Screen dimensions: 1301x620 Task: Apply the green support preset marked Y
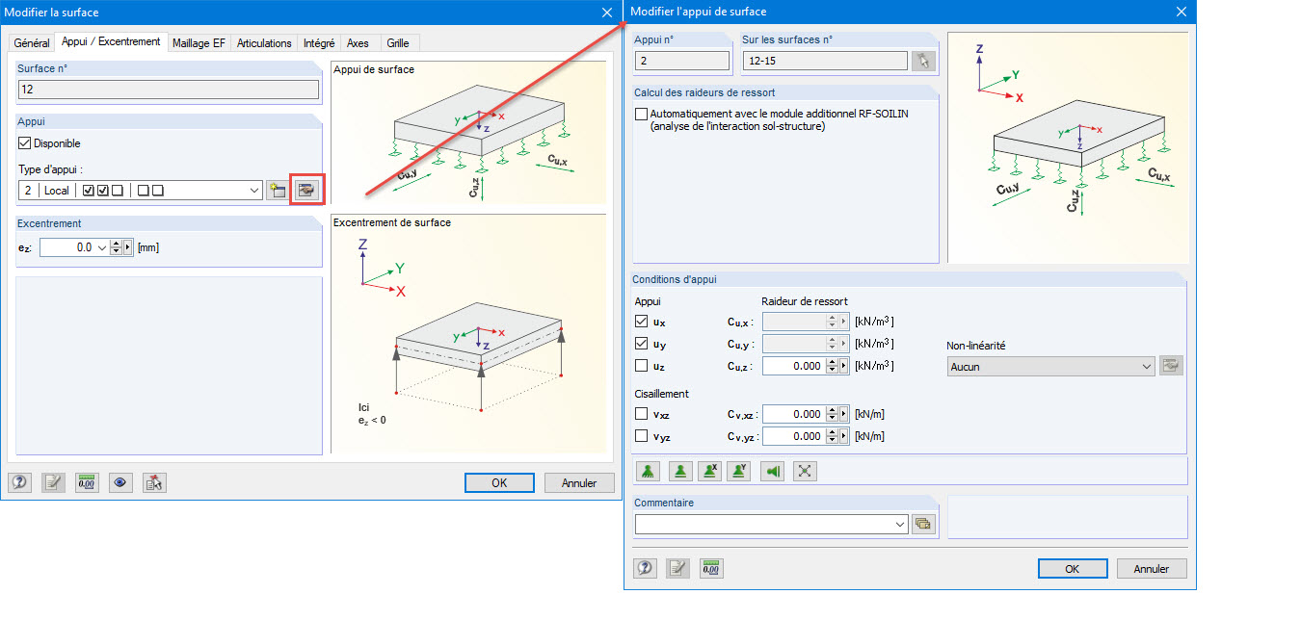pyautogui.click(x=738, y=471)
